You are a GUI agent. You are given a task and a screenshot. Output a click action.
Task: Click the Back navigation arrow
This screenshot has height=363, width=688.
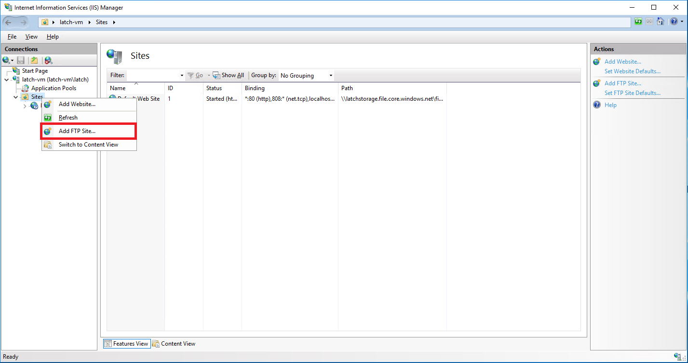tap(8, 22)
